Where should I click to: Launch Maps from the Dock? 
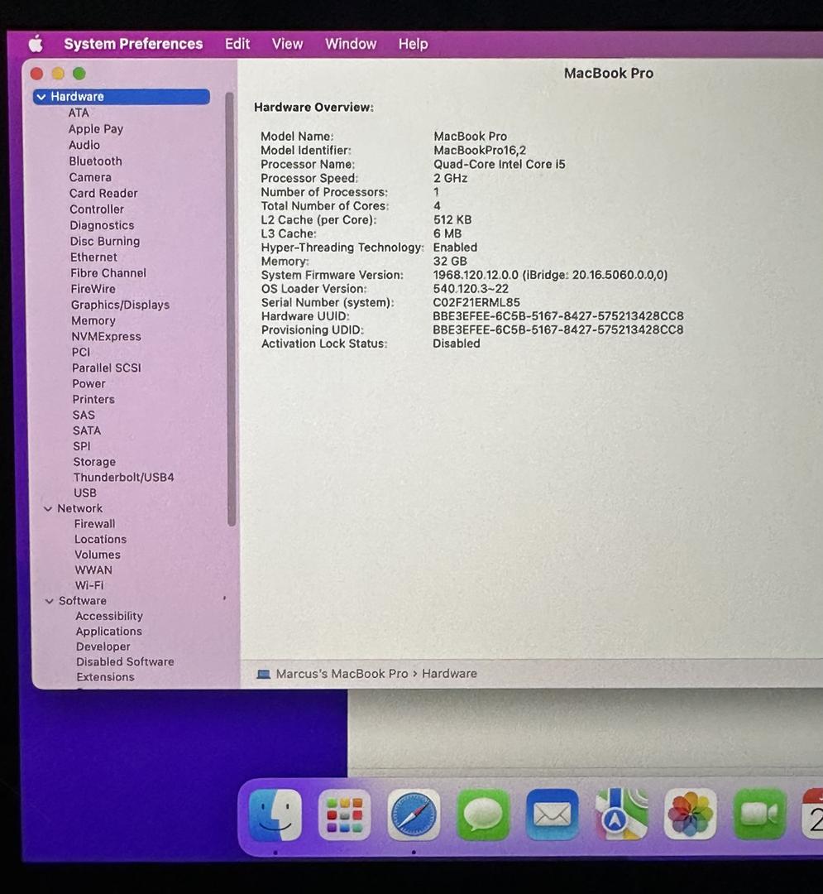[x=621, y=815]
